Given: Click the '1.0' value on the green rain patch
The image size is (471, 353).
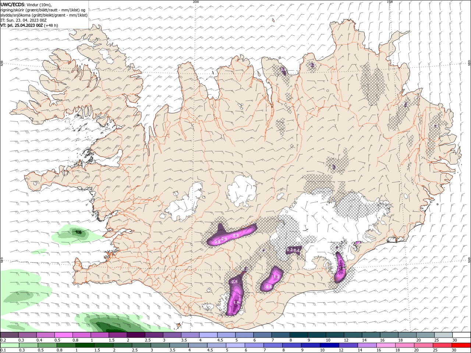Looking at the screenshot, I should pyautogui.click(x=78, y=232).
